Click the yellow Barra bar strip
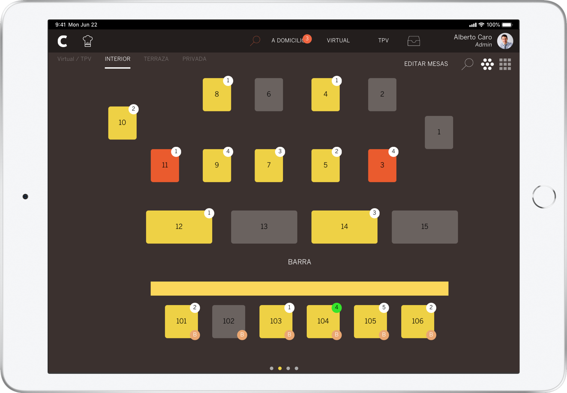The width and height of the screenshot is (567, 393). point(299,289)
